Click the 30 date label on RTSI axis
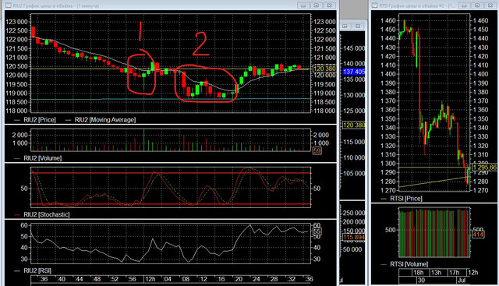 point(421,281)
